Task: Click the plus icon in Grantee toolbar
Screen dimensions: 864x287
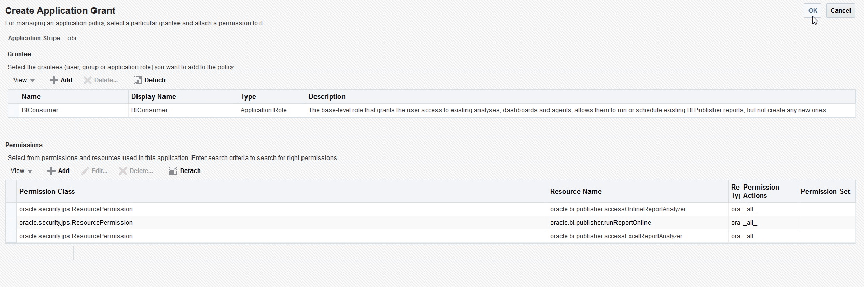Action: coord(53,80)
